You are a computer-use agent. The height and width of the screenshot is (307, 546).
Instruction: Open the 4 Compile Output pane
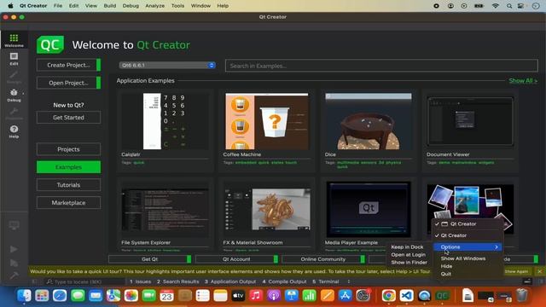pyautogui.click(x=284, y=281)
